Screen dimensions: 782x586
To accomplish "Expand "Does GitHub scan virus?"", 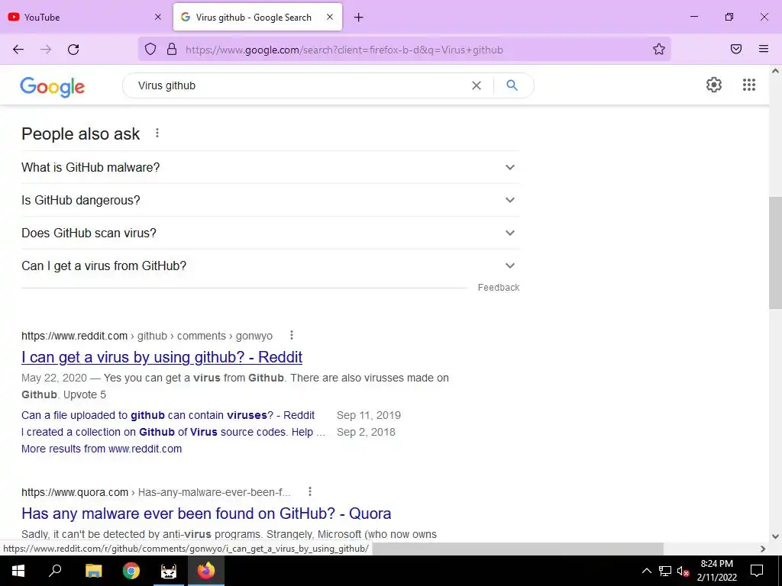I will [x=270, y=233].
